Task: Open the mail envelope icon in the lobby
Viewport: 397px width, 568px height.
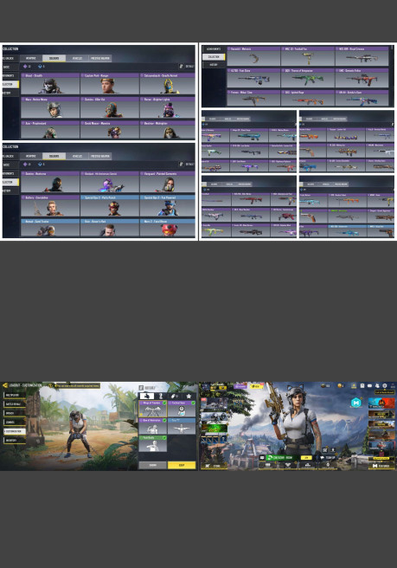Action: coord(370,386)
